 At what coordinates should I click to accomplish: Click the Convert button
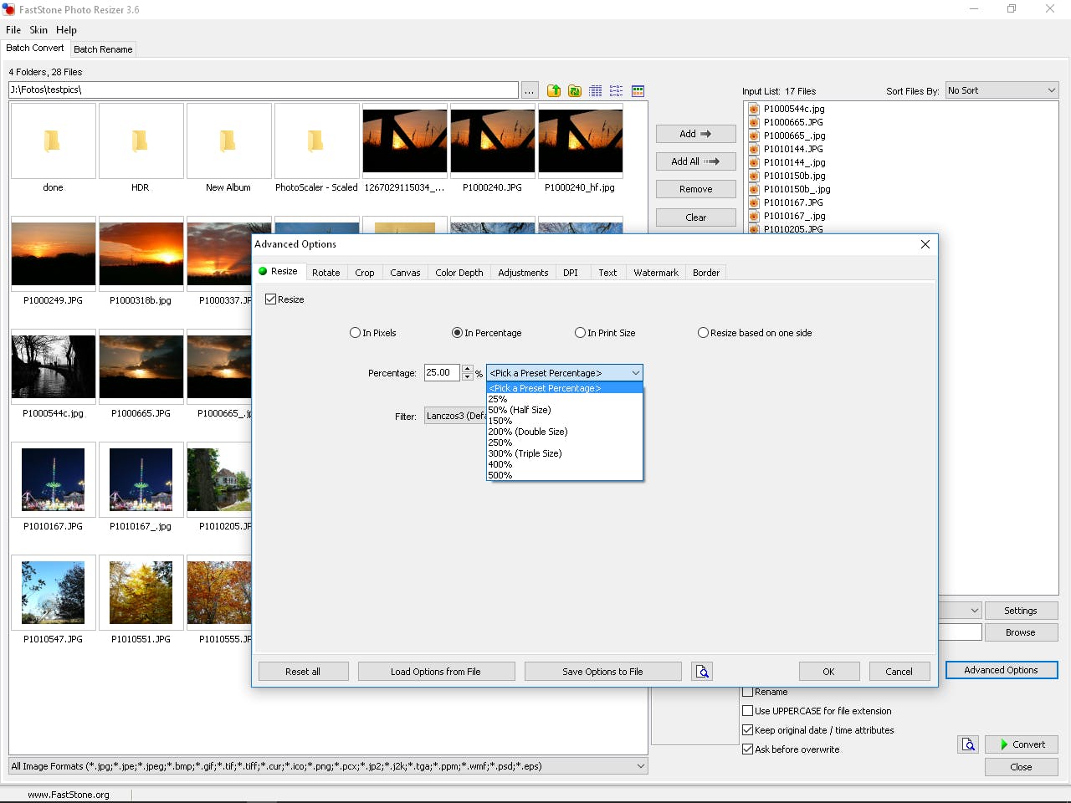tap(1021, 744)
